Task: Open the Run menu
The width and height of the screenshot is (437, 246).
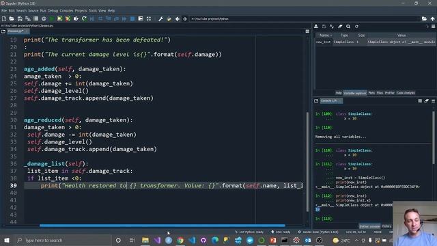Action: pyautogui.click(x=43, y=11)
